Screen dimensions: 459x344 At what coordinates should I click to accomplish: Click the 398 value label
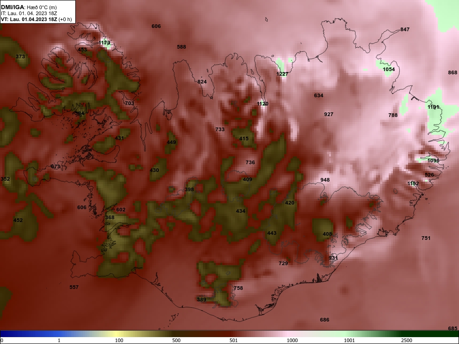pyautogui.click(x=190, y=189)
